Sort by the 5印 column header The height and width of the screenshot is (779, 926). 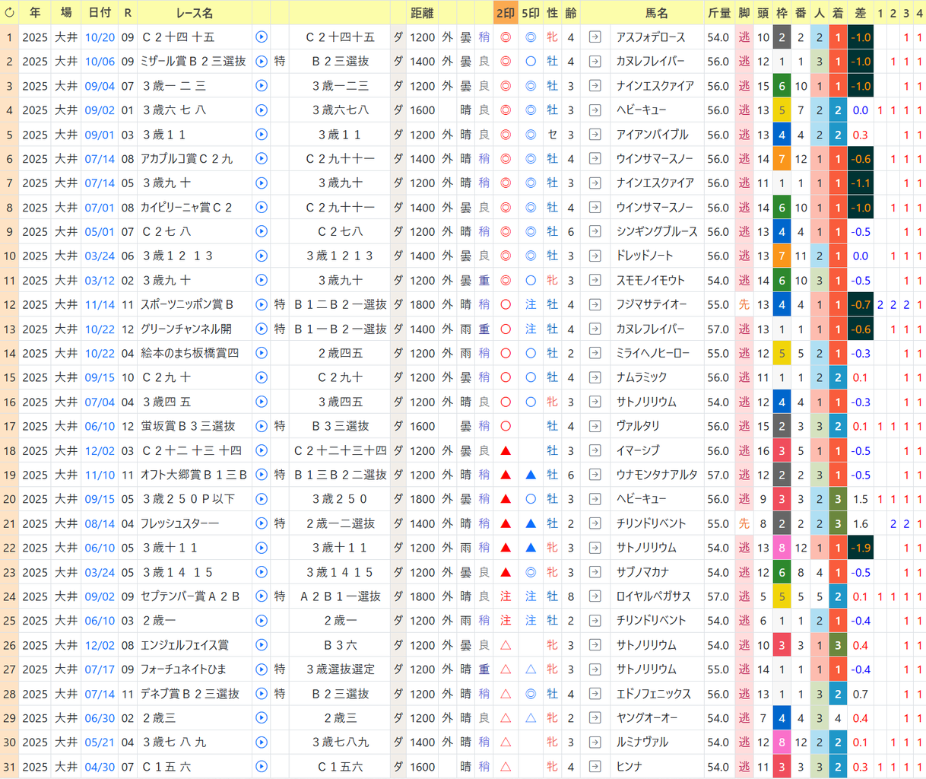(531, 13)
